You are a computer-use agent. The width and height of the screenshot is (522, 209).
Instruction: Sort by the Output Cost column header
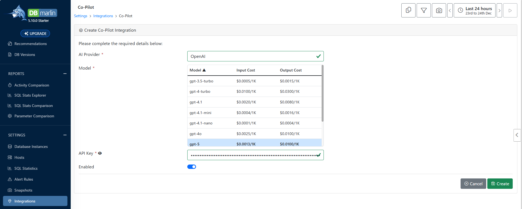pos(291,70)
